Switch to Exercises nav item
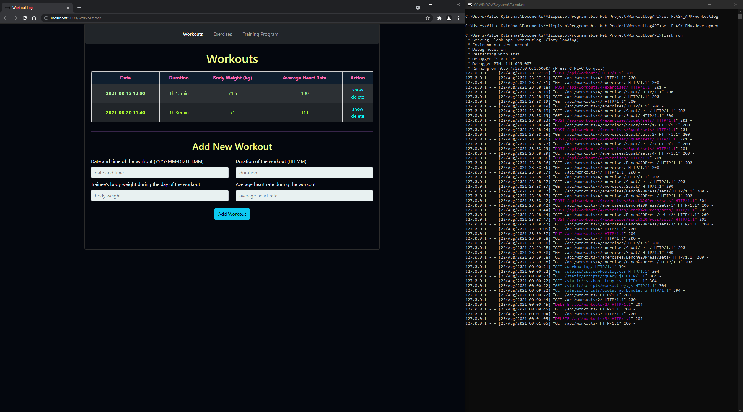The image size is (743, 412). [223, 34]
